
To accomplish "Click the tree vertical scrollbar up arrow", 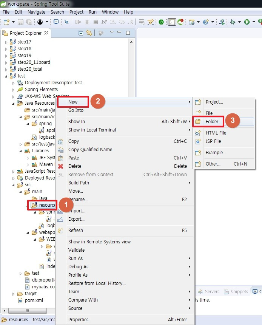I will point(131,42).
